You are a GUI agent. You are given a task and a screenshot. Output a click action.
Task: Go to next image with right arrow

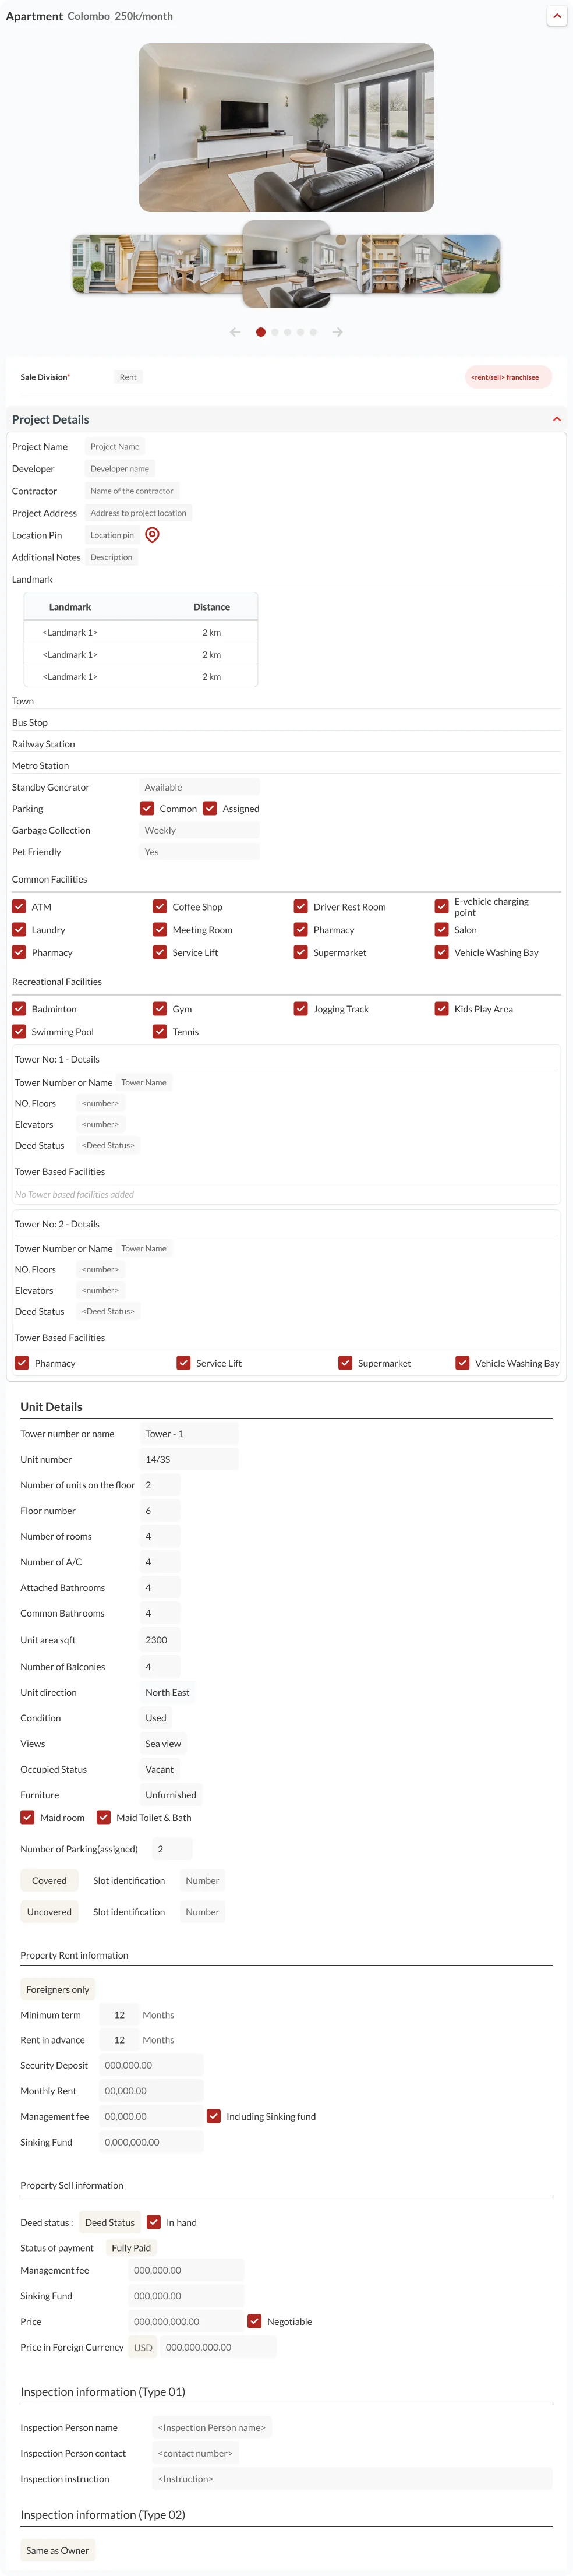338,332
